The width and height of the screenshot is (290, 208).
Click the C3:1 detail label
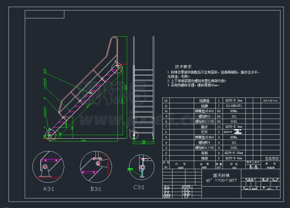pos(139,187)
